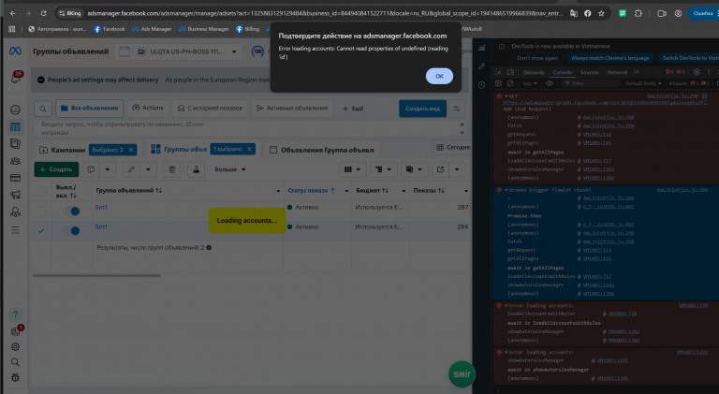Confirm the error dialog with OK

click(x=439, y=76)
